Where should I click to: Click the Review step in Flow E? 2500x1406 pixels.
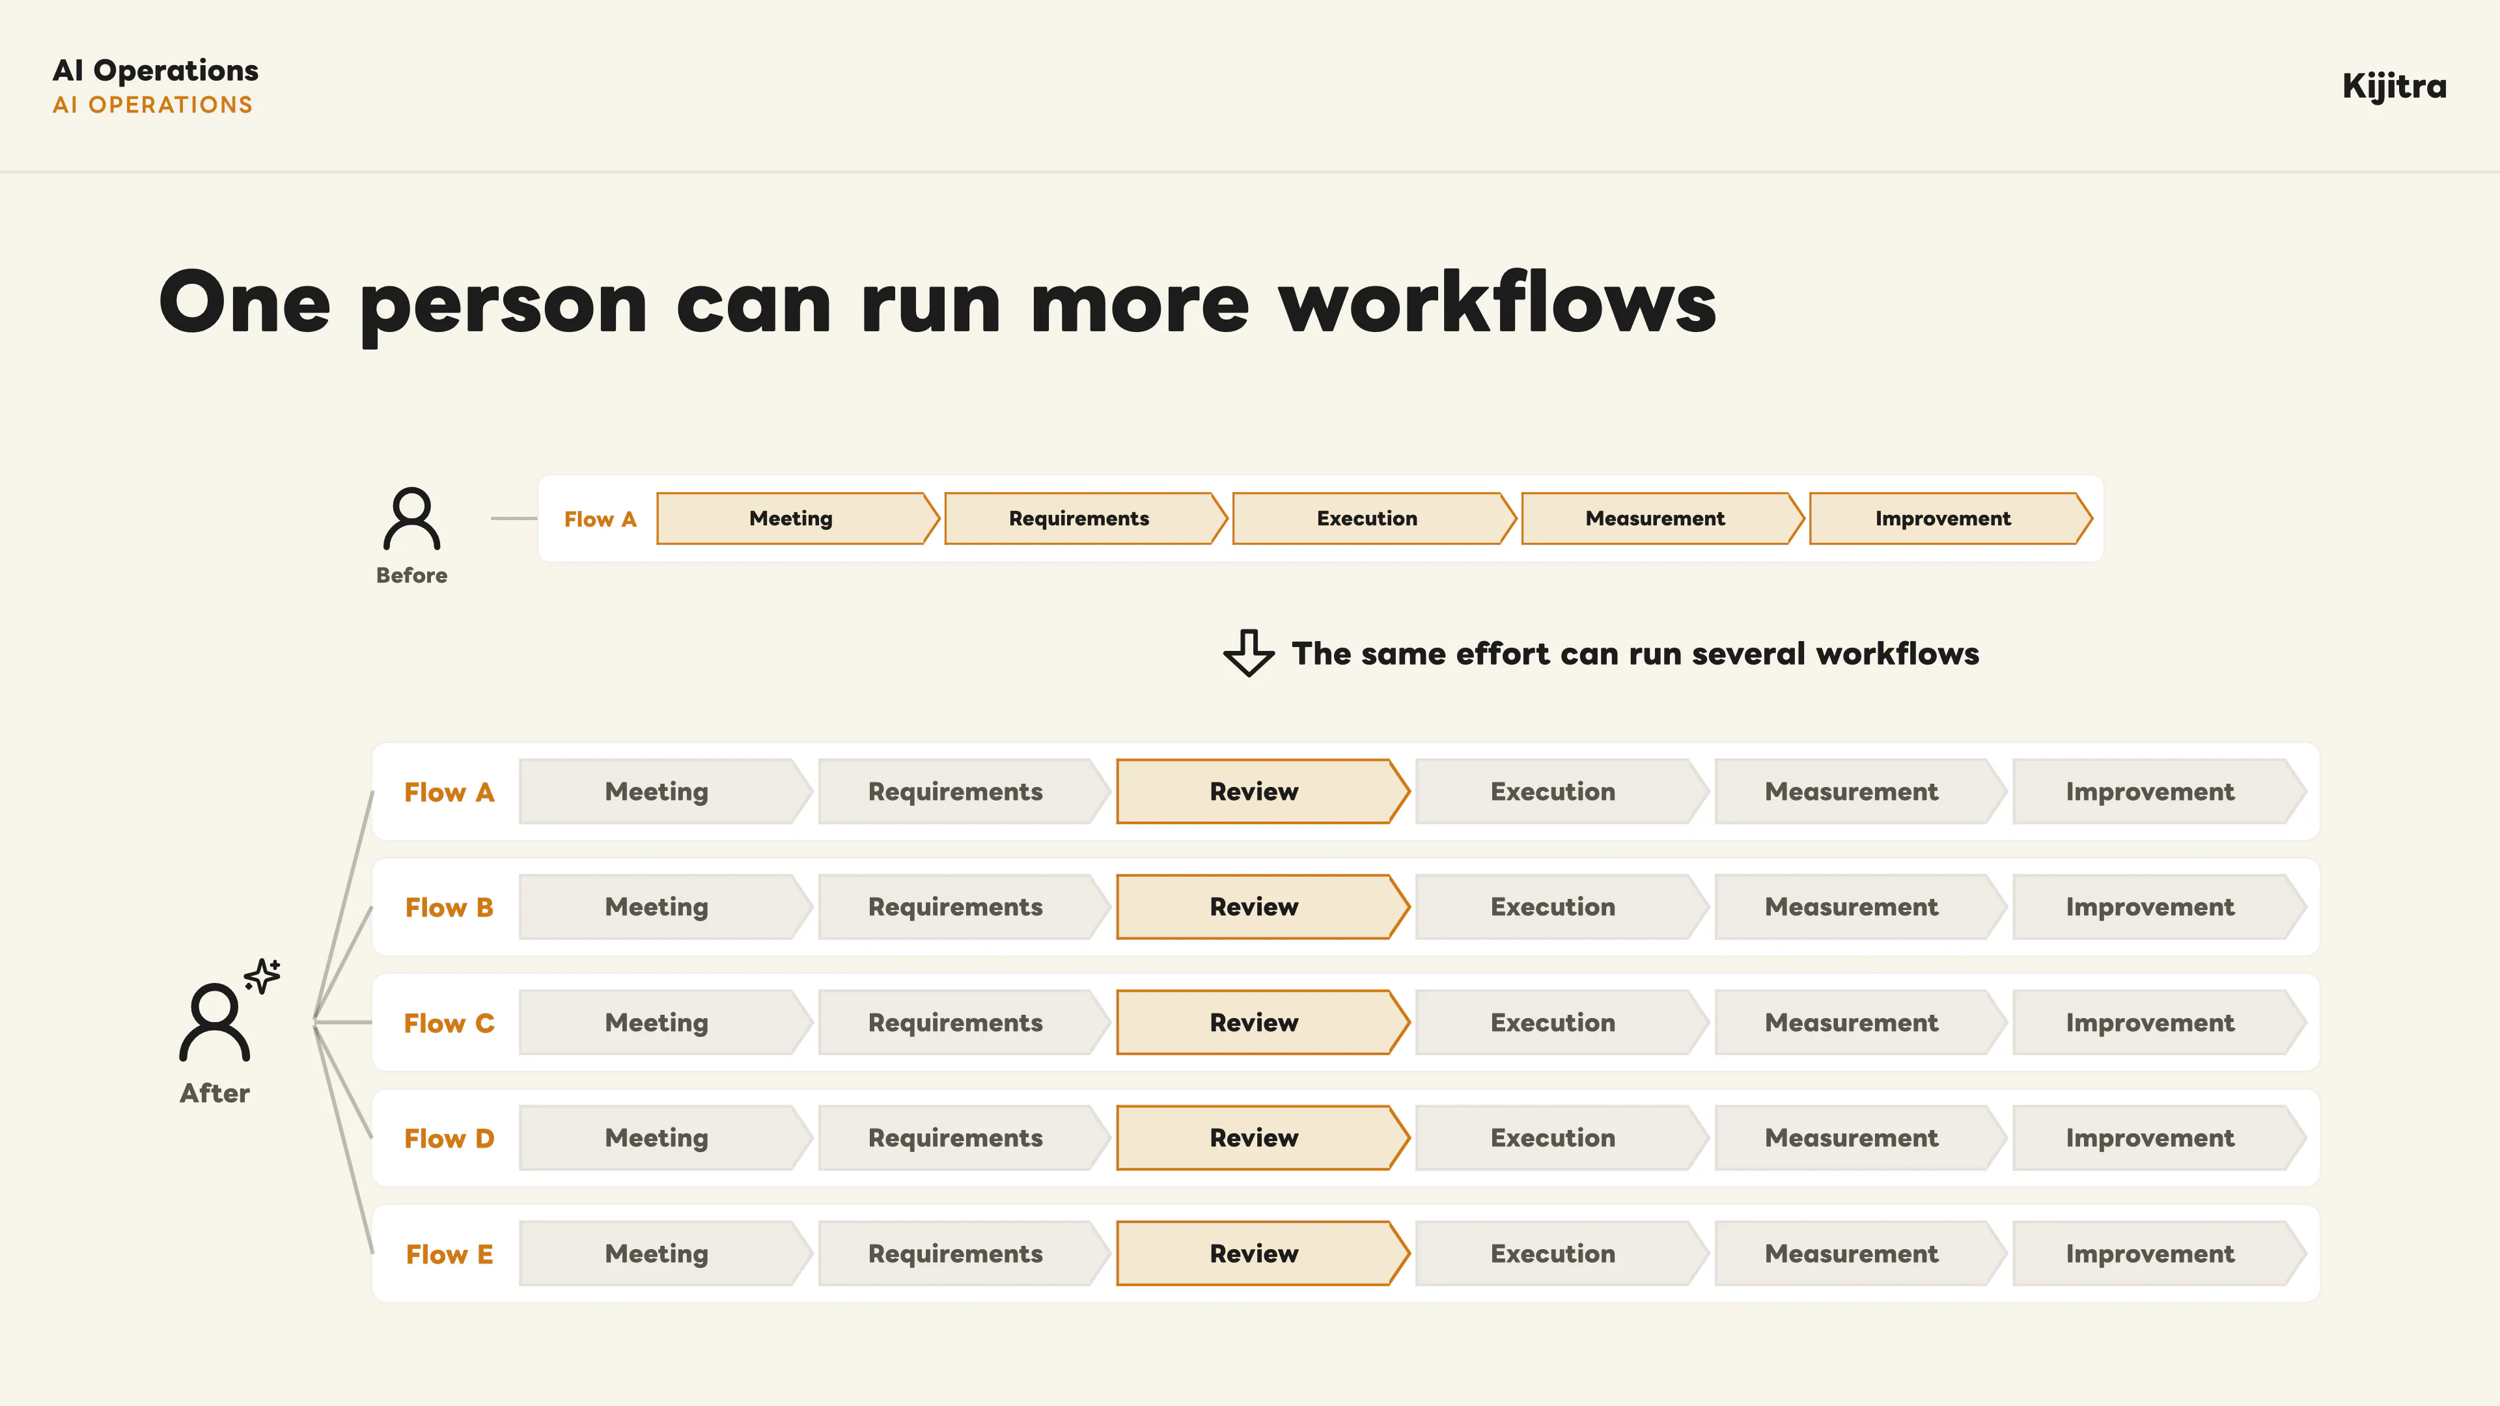click(1262, 1254)
